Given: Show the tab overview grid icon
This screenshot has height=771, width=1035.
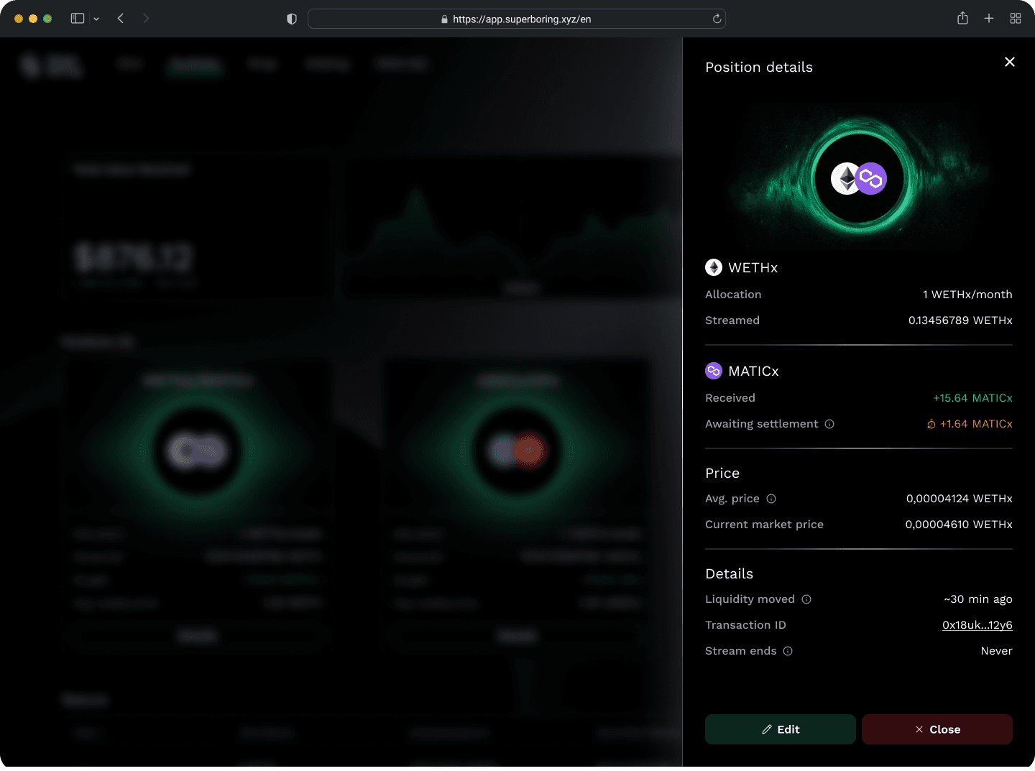Looking at the screenshot, I should [x=1016, y=19].
